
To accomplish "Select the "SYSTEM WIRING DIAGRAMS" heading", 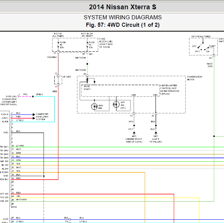I will coord(122,17).
